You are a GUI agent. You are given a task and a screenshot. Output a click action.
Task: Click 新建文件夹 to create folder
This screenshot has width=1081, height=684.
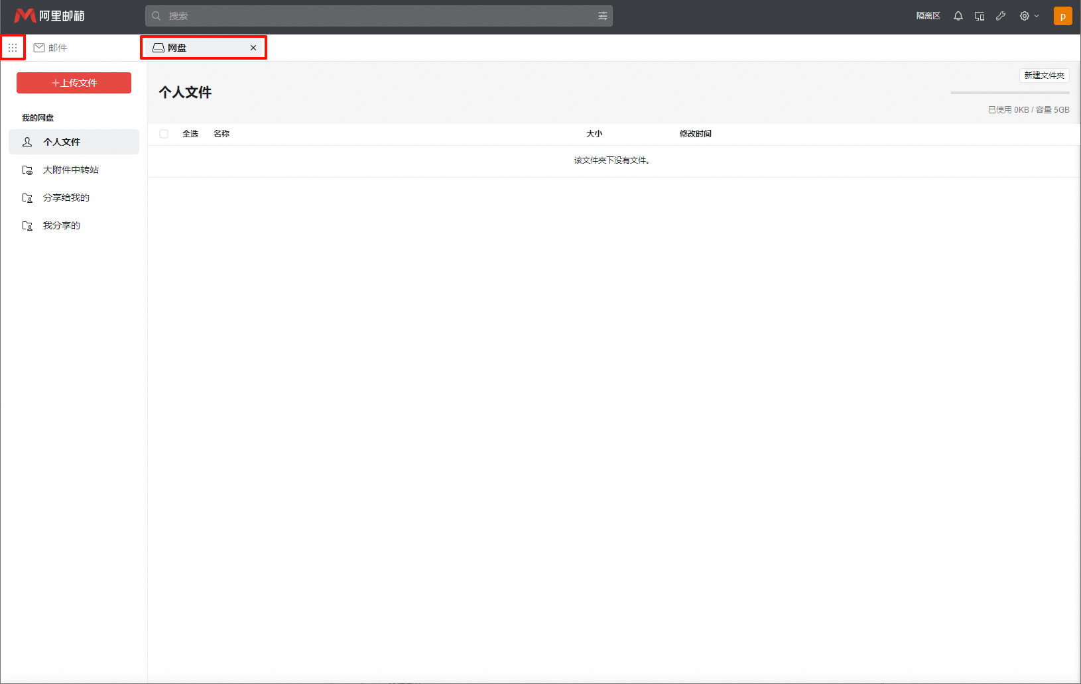[1044, 76]
